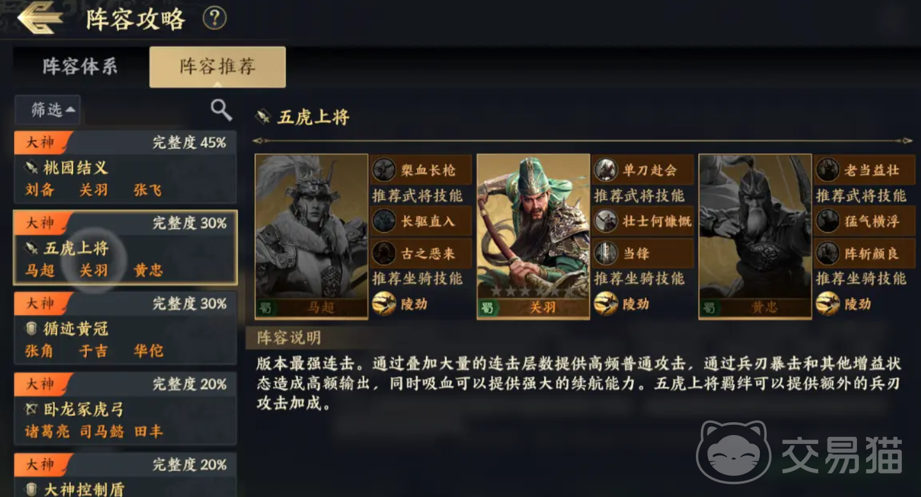
Task: Select the 大神控制盾 lineup entry
Action: [125, 475]
